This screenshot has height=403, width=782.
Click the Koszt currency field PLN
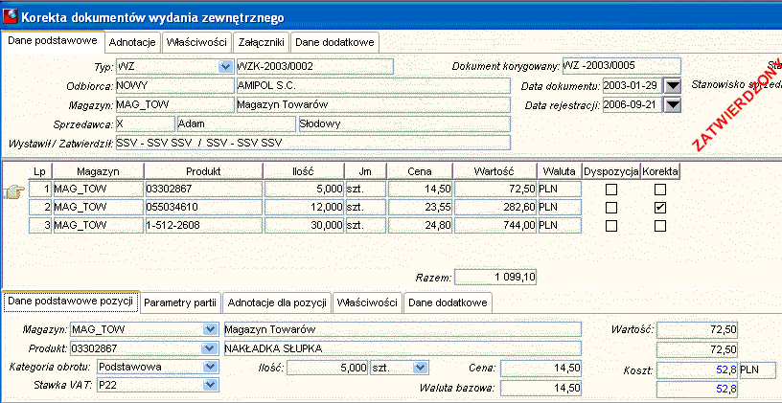click(x=758, y=370)
